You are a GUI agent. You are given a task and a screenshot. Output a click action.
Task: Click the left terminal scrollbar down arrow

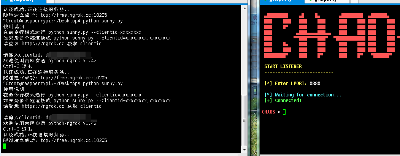(x=244, y=150)
